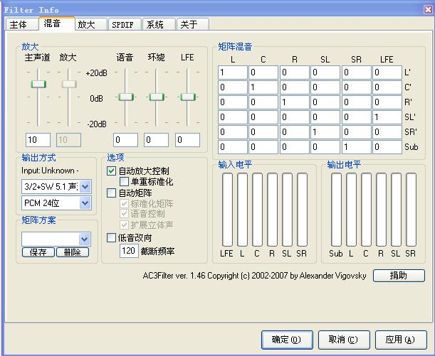Viewport: 435px width, 356px height.
Task: Toggle the 语音控制 checkbox
Action: [124, 214]
